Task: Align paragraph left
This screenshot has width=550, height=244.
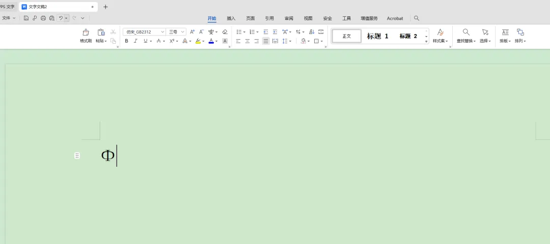Action: click(x=238, y=41)
